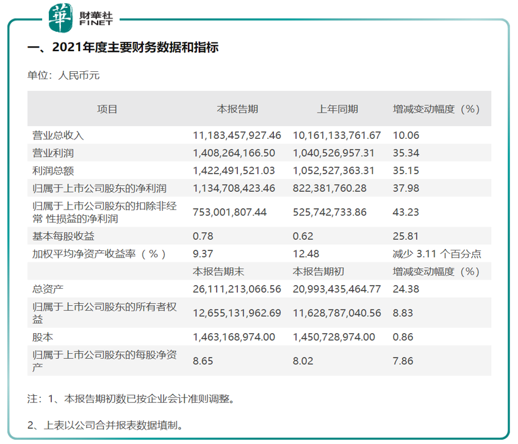
Task: Click the value 1,040,526,957.31
Action: click(334, 153)
